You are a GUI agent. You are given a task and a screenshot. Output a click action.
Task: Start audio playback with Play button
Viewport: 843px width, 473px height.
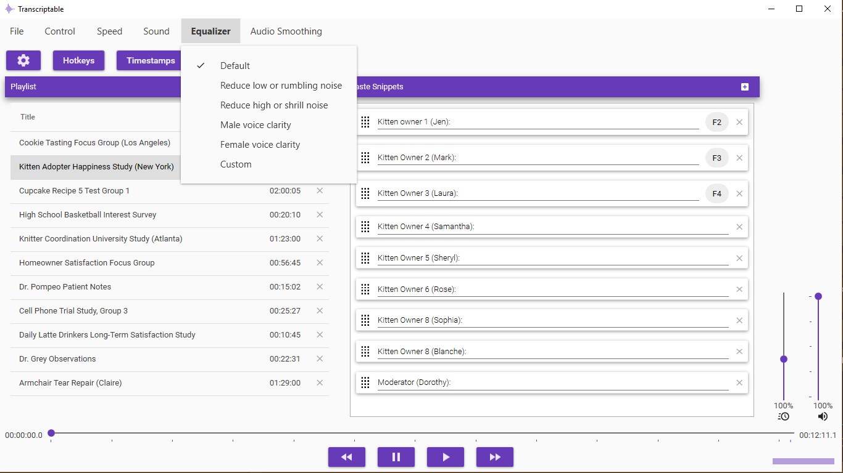tap(446, 457)
